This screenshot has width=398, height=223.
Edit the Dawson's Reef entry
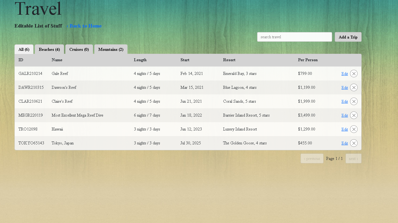[x=344, y=88]
